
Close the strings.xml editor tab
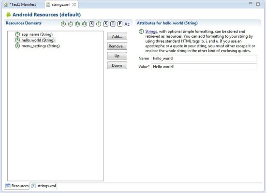coord(74,5)
